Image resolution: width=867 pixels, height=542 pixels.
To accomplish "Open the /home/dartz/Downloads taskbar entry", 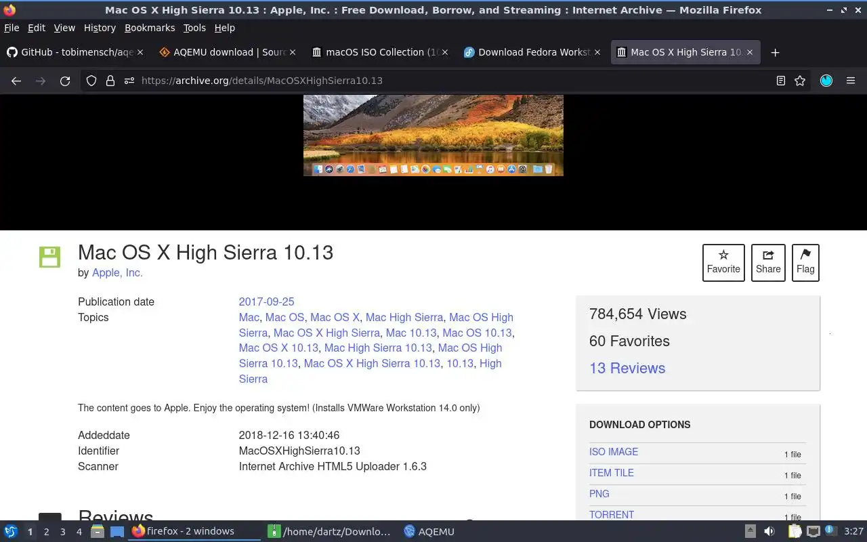I will coord(329,532).
